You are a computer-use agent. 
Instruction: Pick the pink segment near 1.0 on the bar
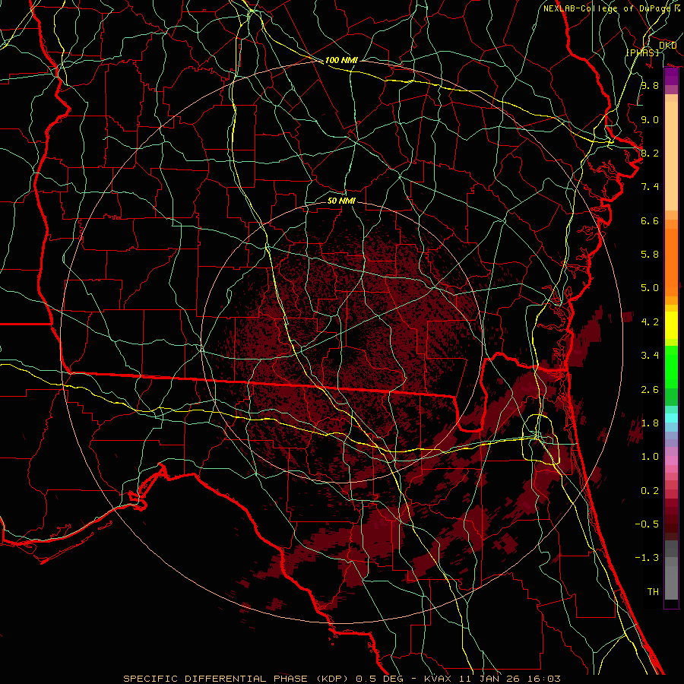(x=671, y=461)
